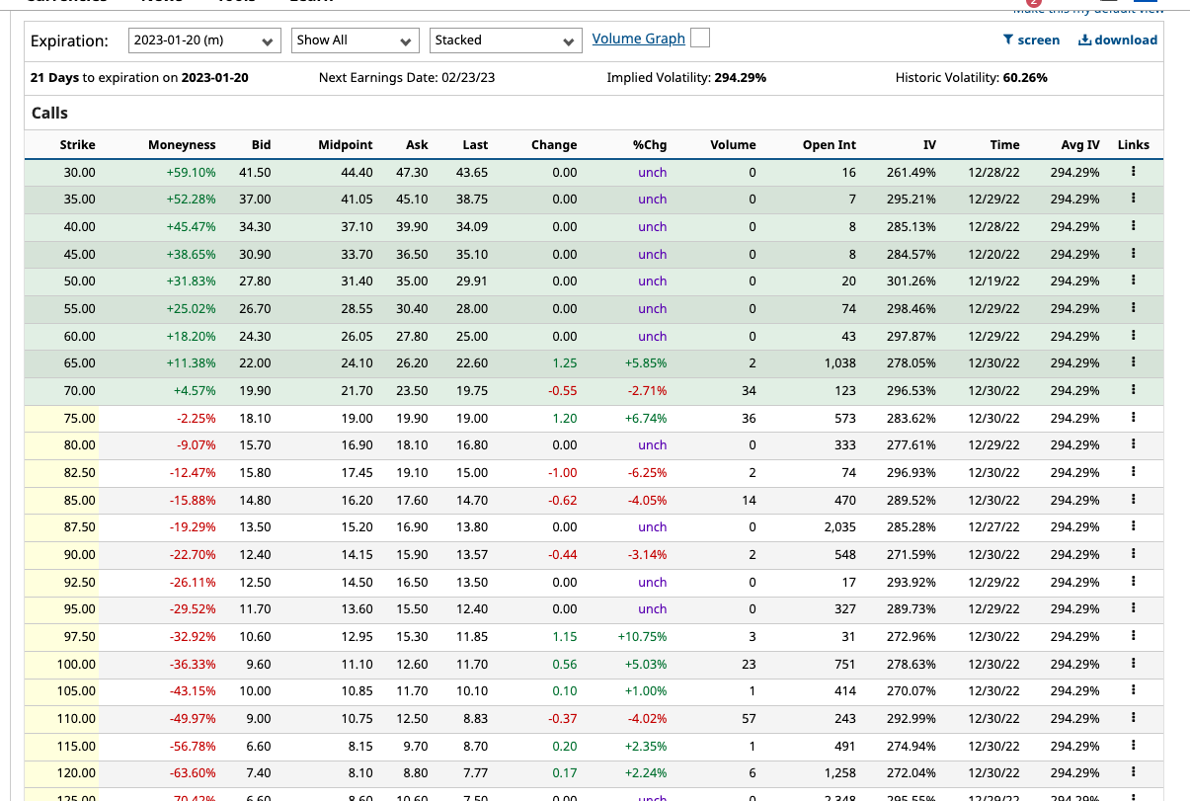1190x801 pixels.
Task: Open links menu for 110.00 strike row
Action: [x=1133, y=718]
